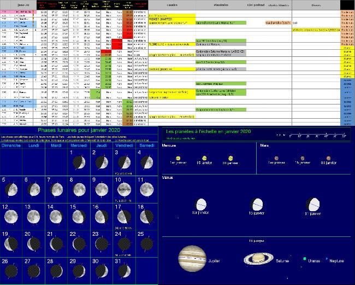Select the moon image for January 2
355x285 pixels.
coord(102,162)
